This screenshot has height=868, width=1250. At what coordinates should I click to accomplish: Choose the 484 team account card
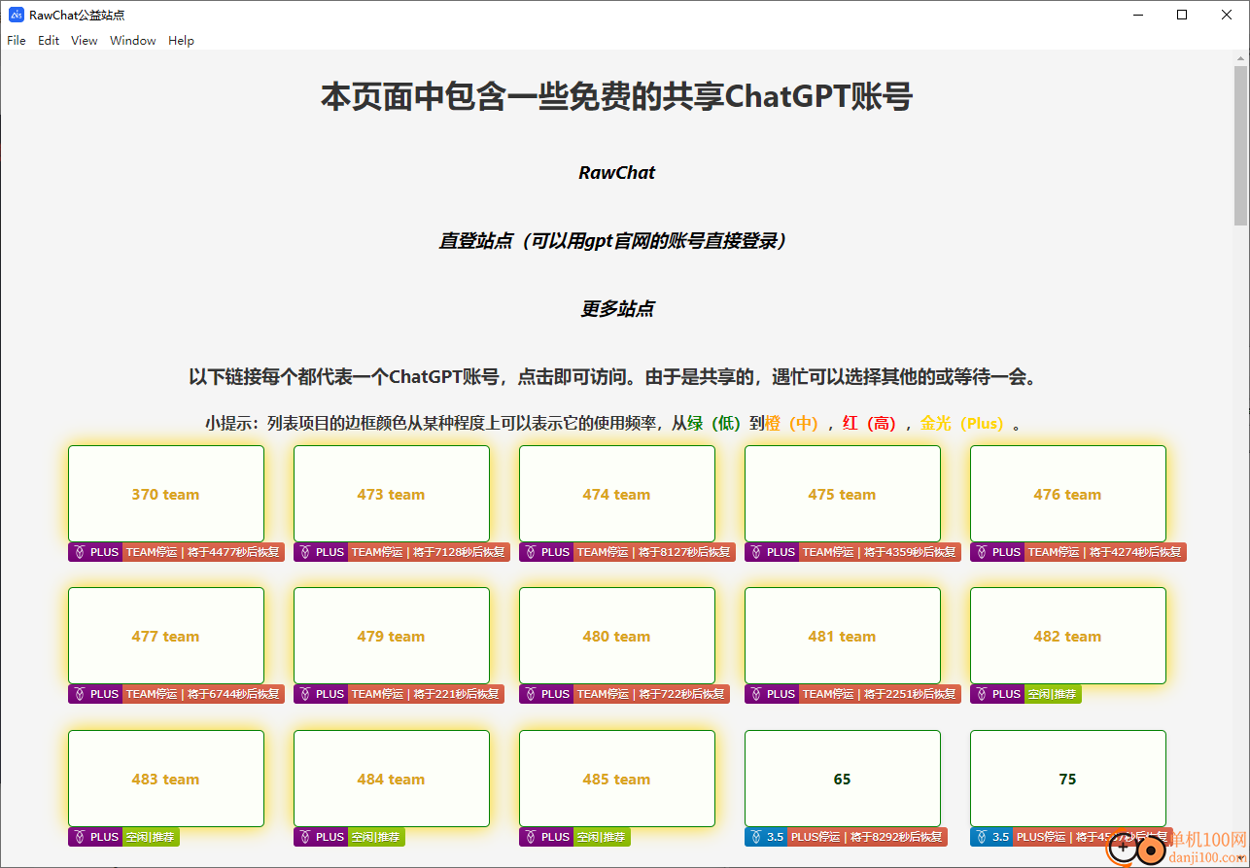point(392,779)
